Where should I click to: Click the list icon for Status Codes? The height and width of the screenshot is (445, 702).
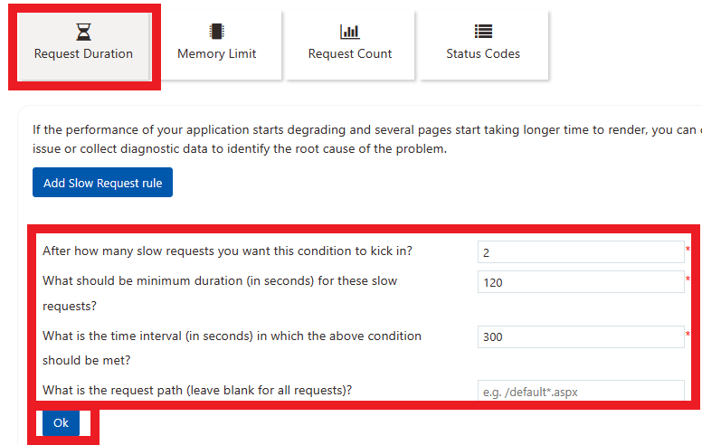[x=483, y=32]
